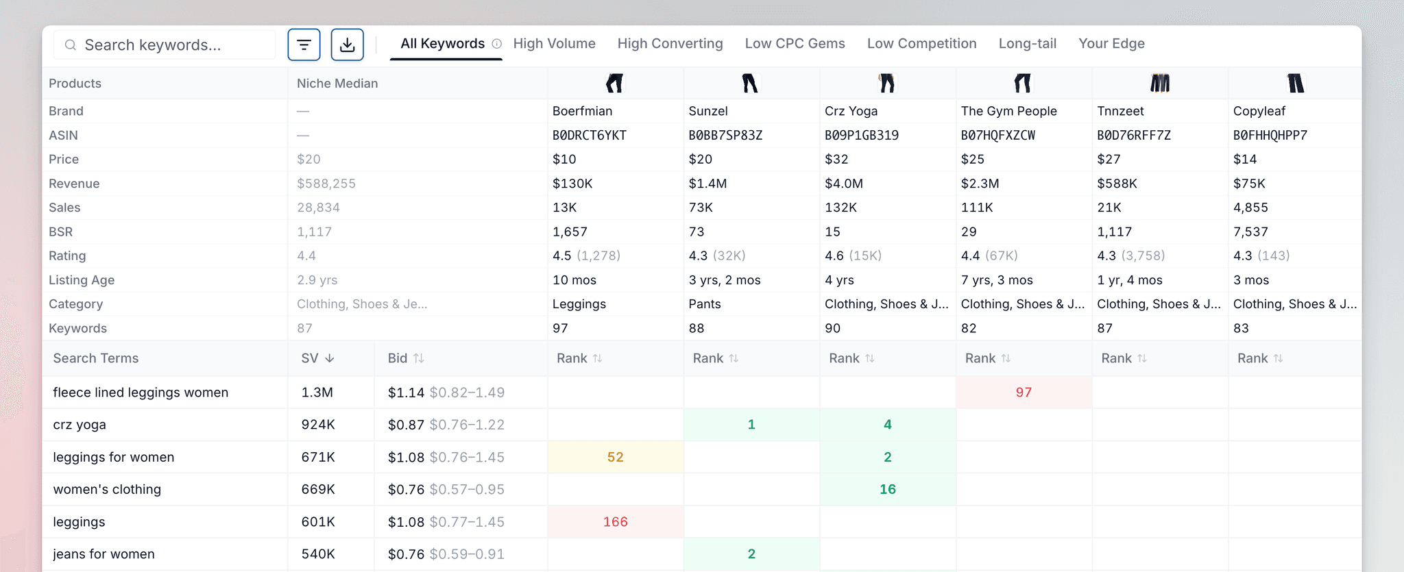Focus the Search keywords input field
Image resolution: width=1404 pixels, height=572 pixels.
pos(165,45)
